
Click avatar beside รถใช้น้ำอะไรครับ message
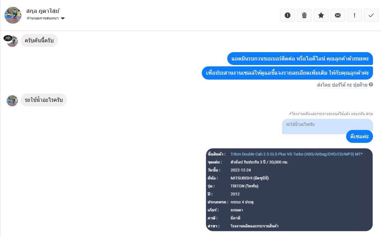click(x=12, y=100)
